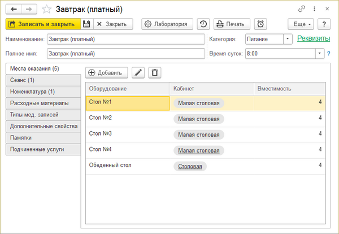The height and width of the screenshot is (234, 339).
Task: Edit row with the pencil icon
Action: pyautogui.click(x=138, y=73)
